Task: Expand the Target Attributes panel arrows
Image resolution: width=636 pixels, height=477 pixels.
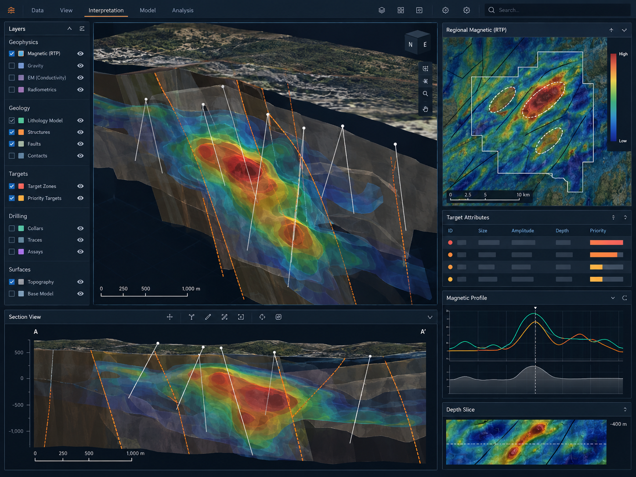Action: coord(625,217)
